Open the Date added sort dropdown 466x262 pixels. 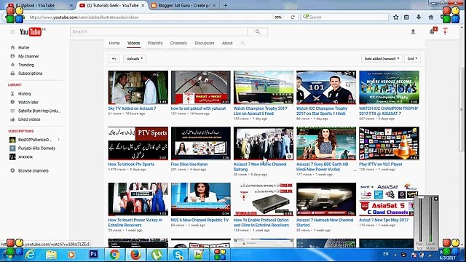[x=382, y=58]
